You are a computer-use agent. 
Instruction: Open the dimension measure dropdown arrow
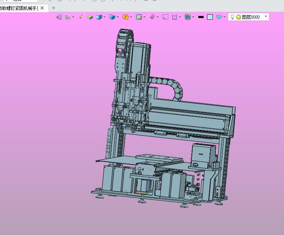[x=180, y=17]
